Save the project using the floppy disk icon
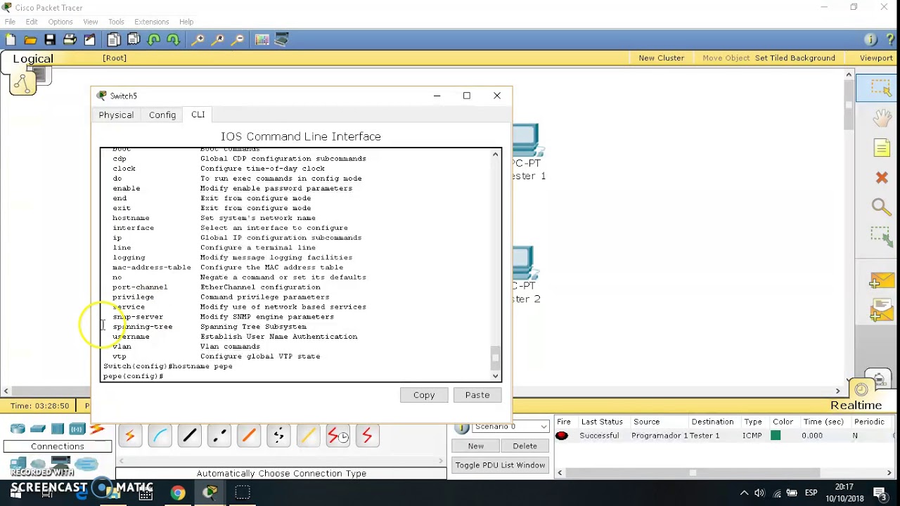The image size is (900, 506). tap(50, 40)
